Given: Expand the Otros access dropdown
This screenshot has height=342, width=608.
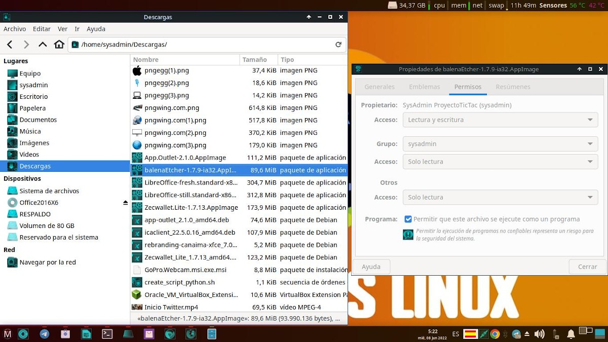Looking at the screenshot, I should 500,197.
